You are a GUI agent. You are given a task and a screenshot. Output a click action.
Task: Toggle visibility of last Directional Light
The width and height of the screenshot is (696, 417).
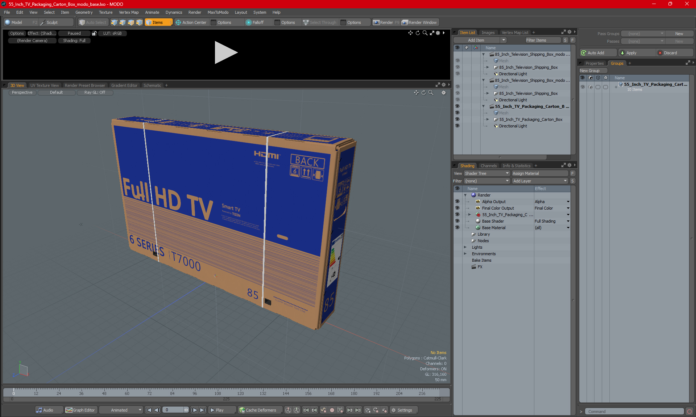coord(457,126)
